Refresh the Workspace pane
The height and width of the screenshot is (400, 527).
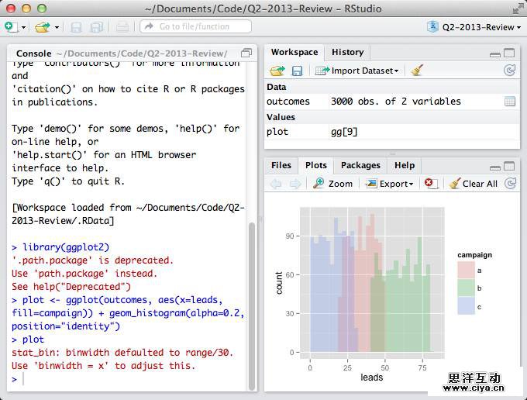[x=509, y=71]
